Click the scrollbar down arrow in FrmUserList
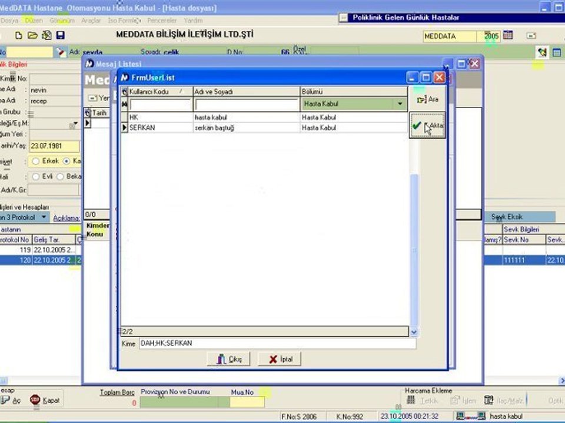 pos(414,332)
